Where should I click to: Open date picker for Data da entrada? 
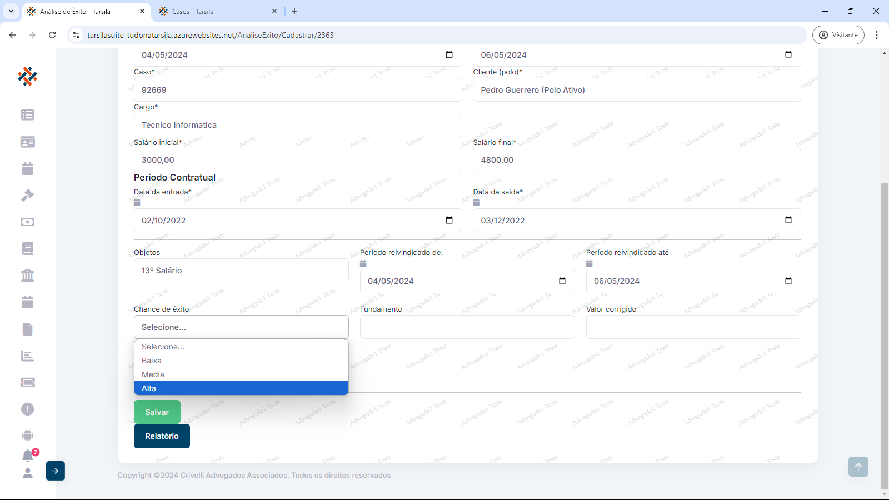pos(449,221)
